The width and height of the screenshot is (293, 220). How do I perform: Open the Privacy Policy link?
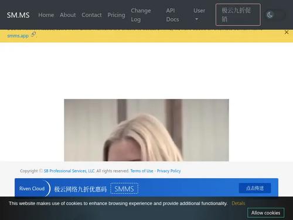169,171
